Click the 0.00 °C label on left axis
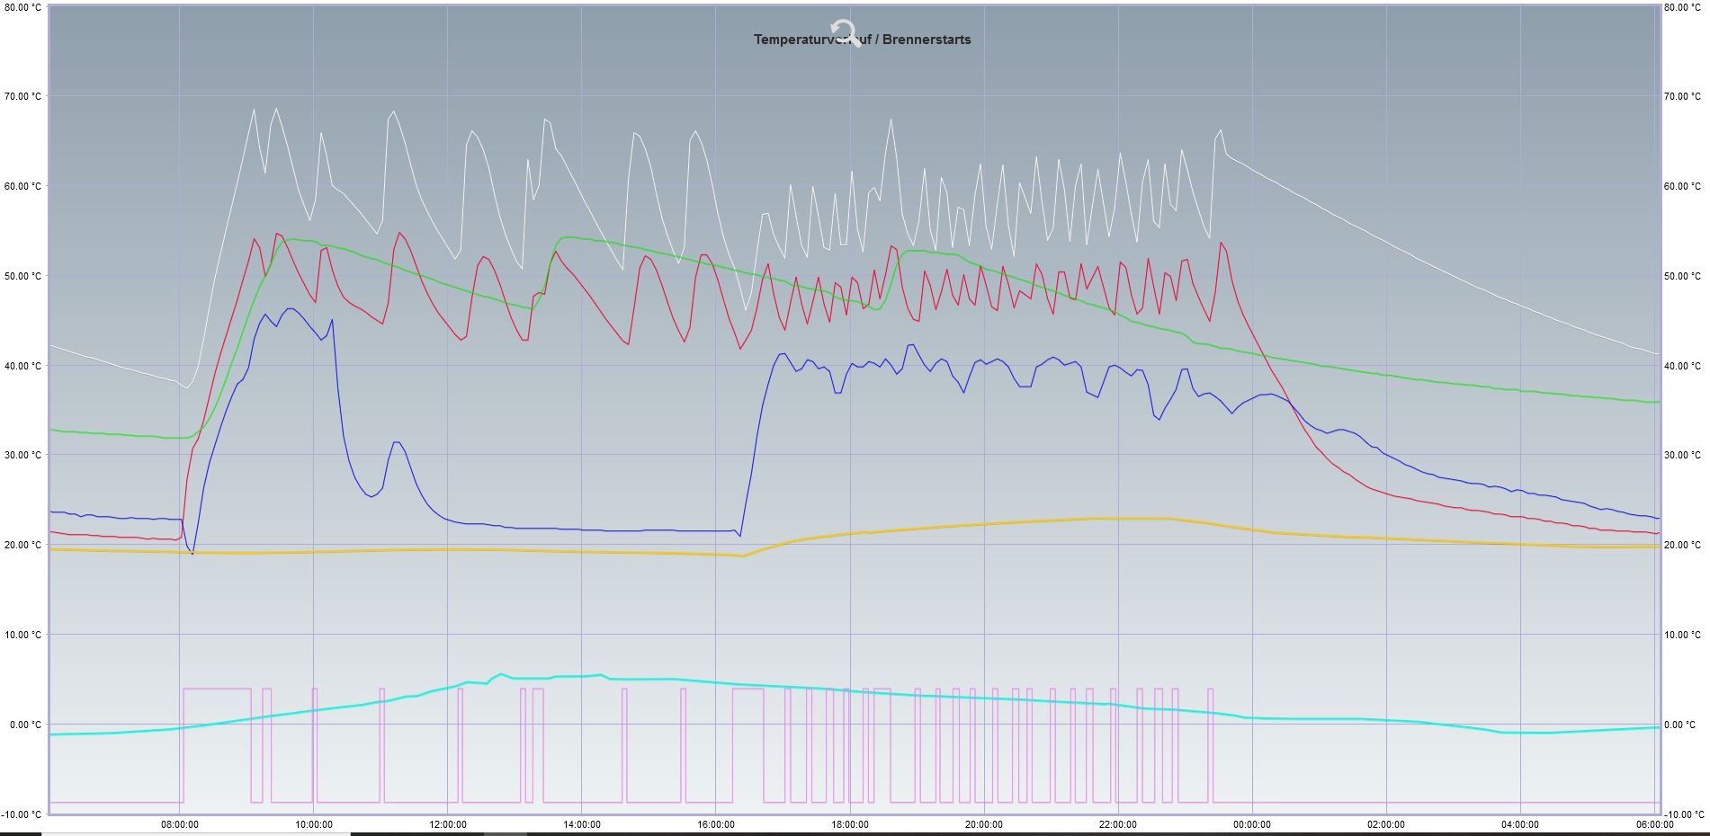 click(25, 725)
